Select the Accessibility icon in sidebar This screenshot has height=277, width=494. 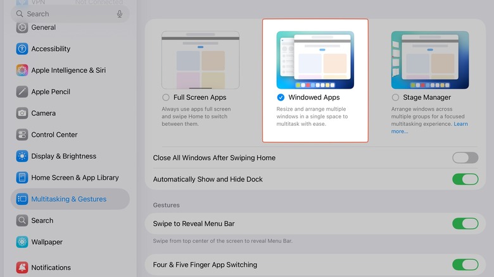click(x=22, y=49)
